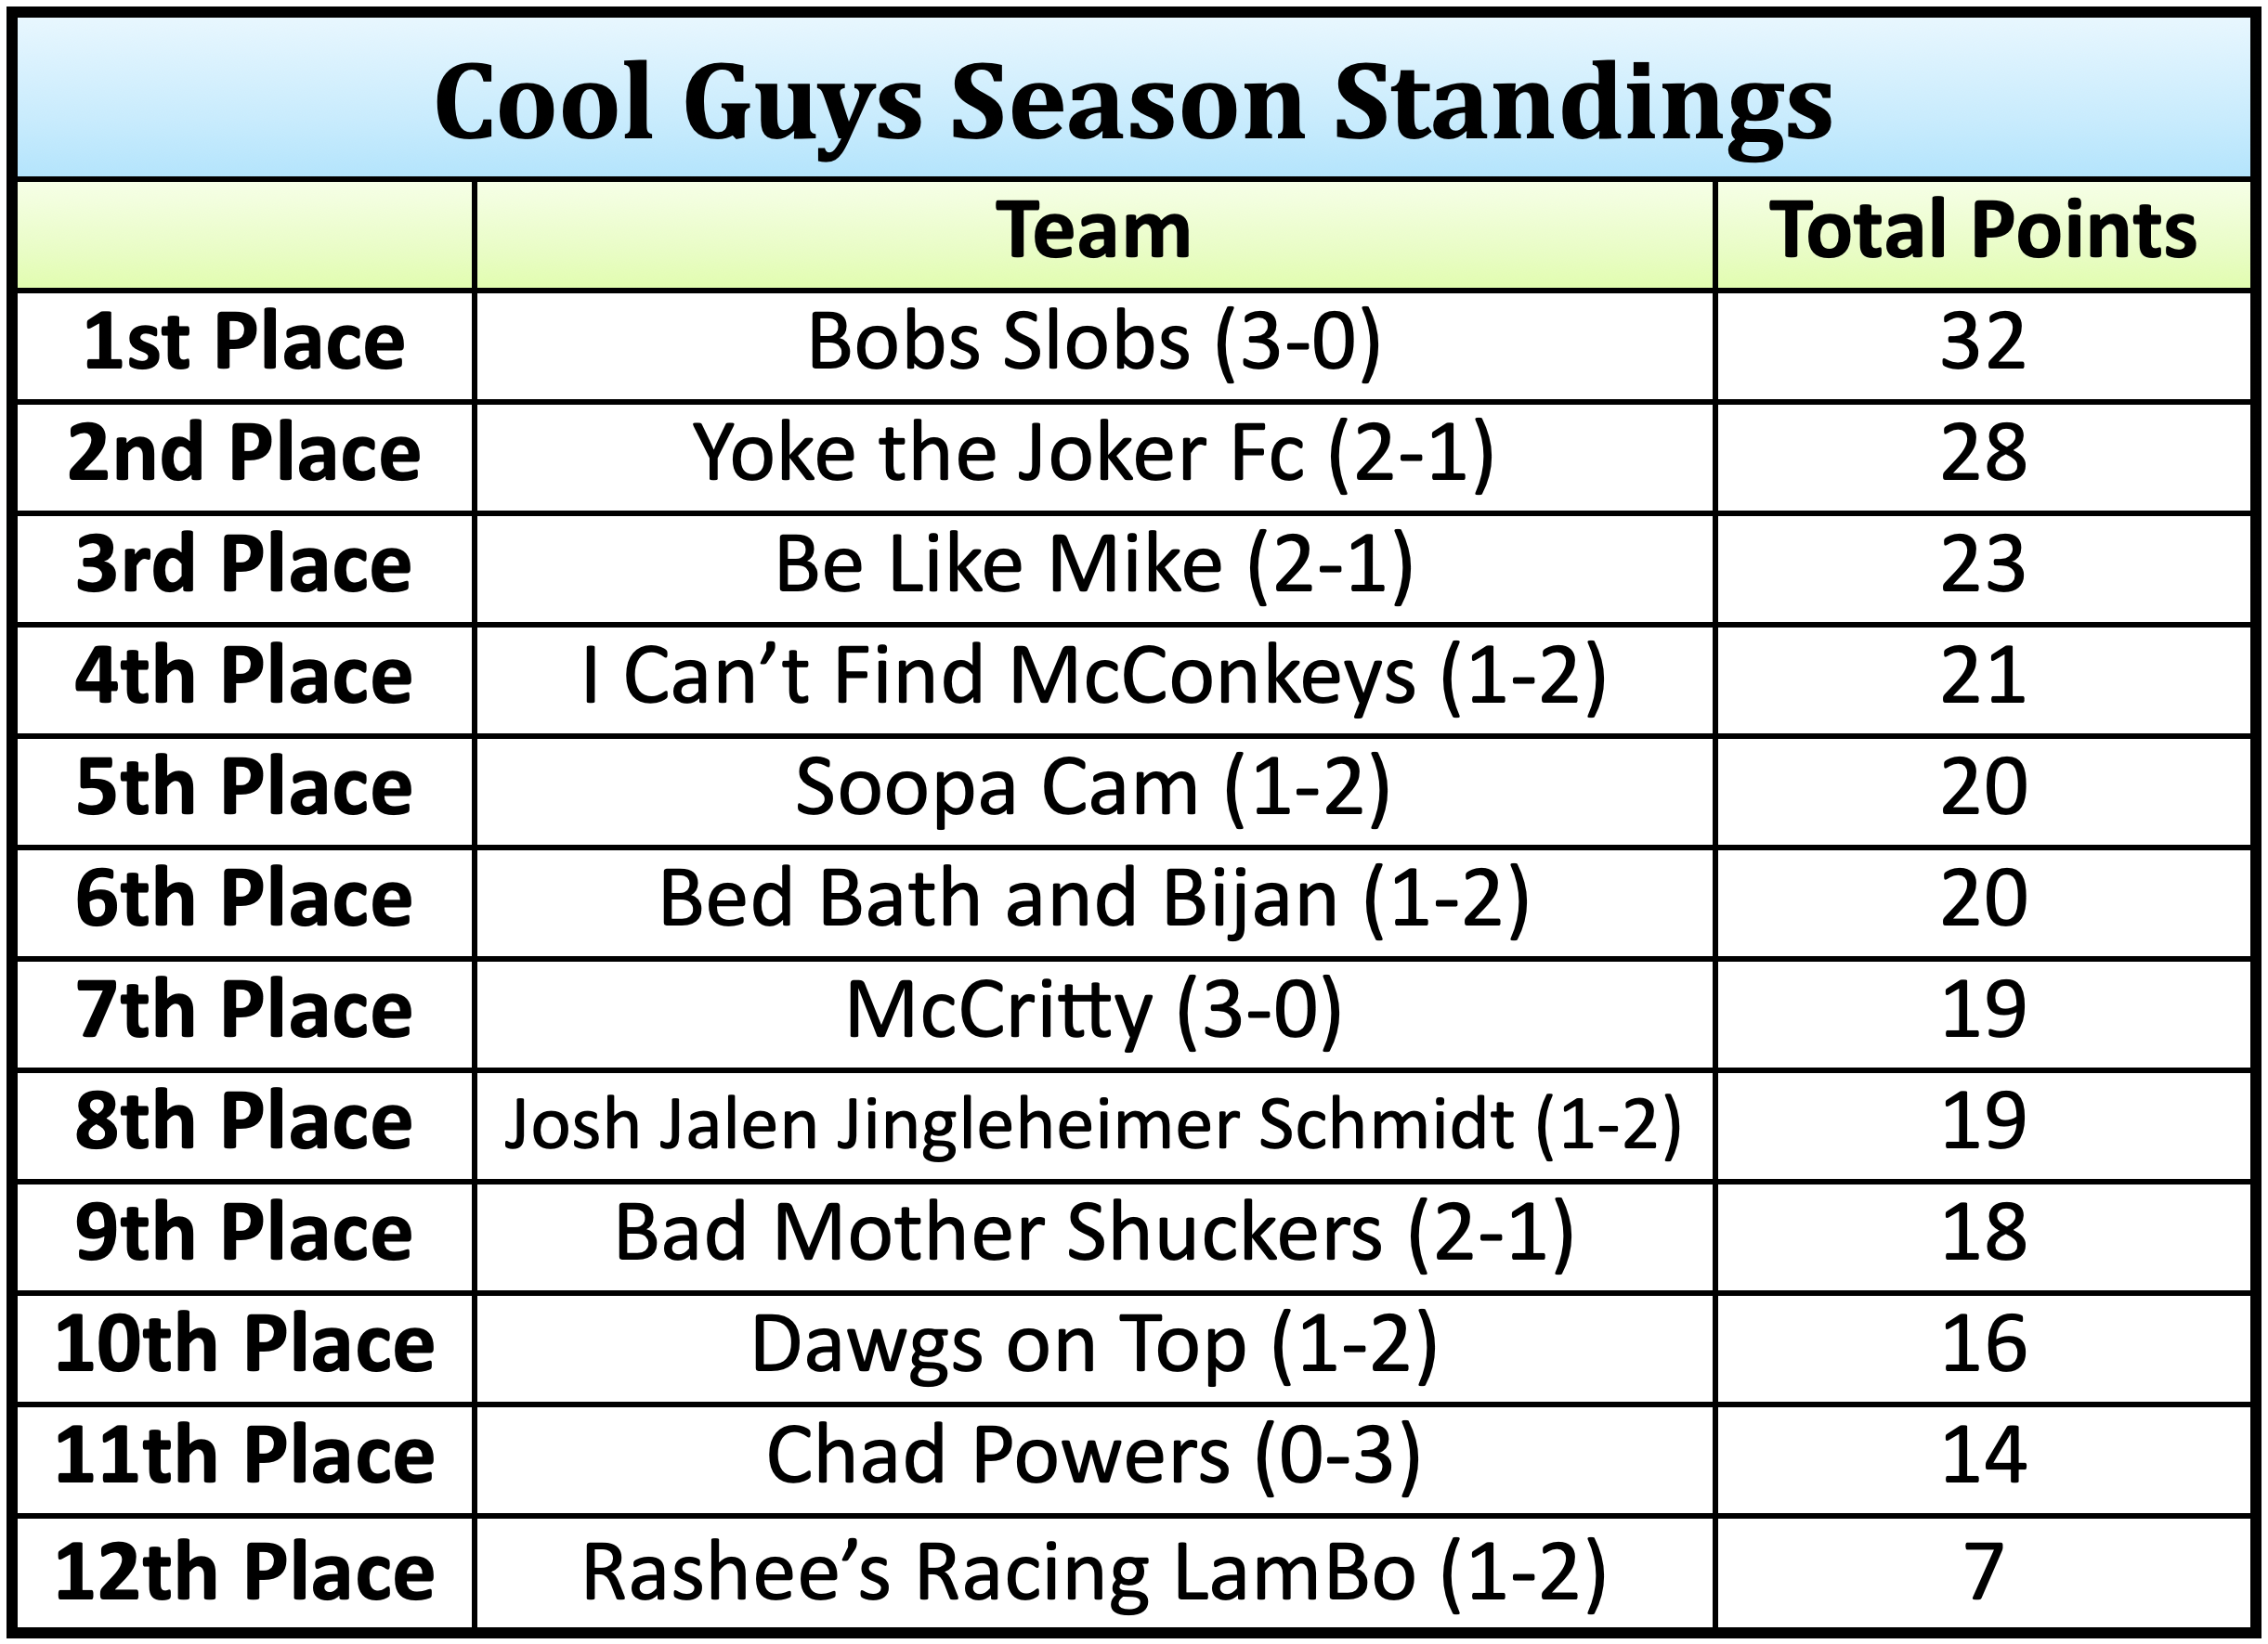Click the Team column header

click(x=1093, y=232)
